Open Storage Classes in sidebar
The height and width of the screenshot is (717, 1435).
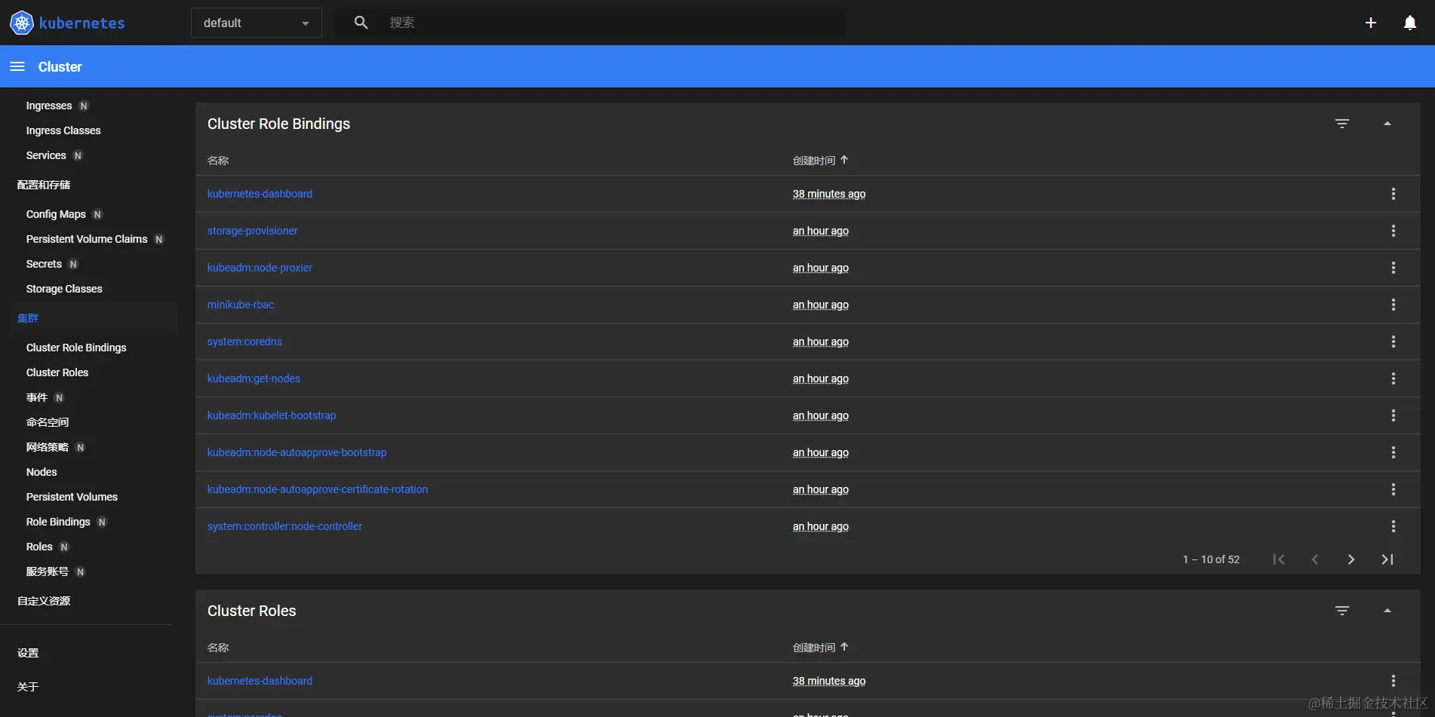point(64,289)
